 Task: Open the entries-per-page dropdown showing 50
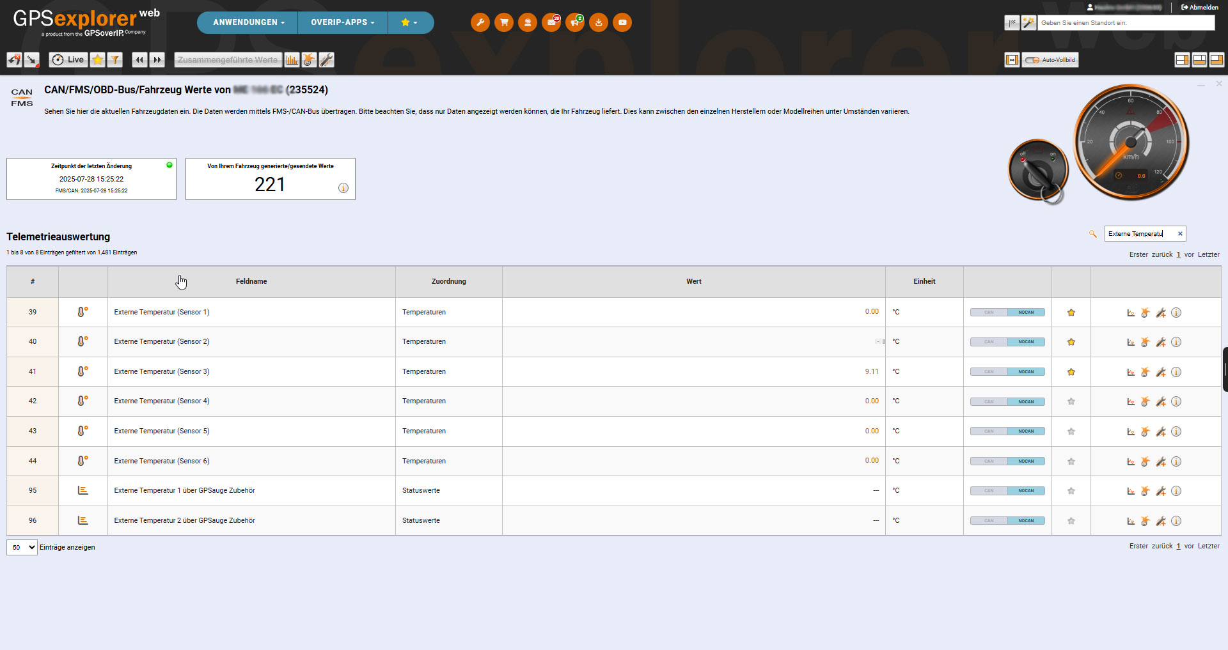(22, 548)
